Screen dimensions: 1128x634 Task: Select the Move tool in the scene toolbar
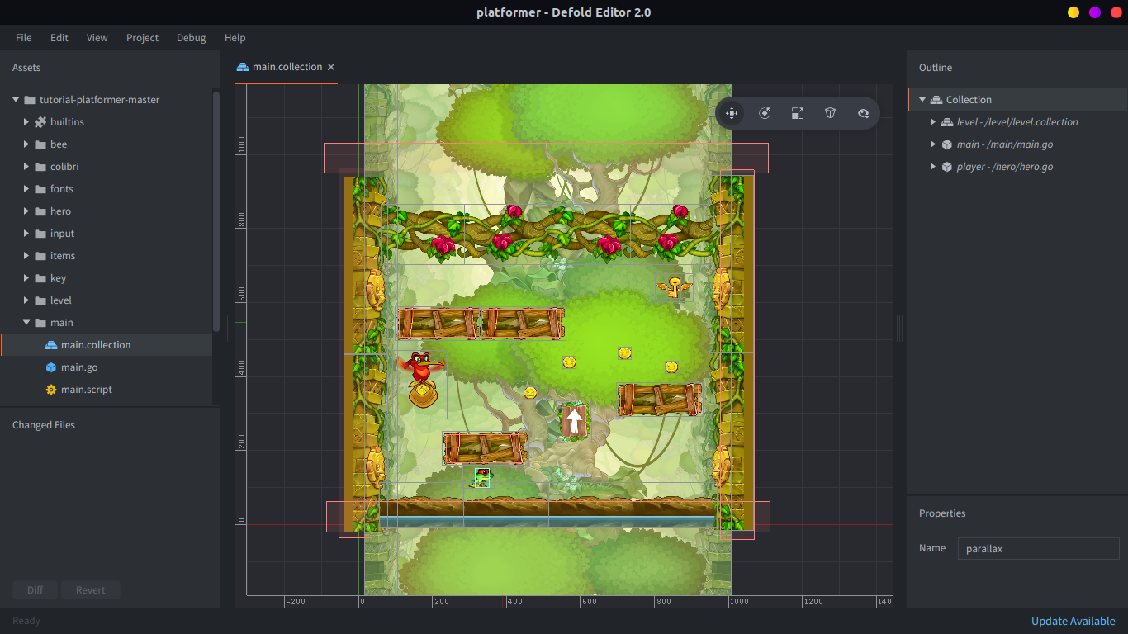pyautogui.click(x=731, y=113)
